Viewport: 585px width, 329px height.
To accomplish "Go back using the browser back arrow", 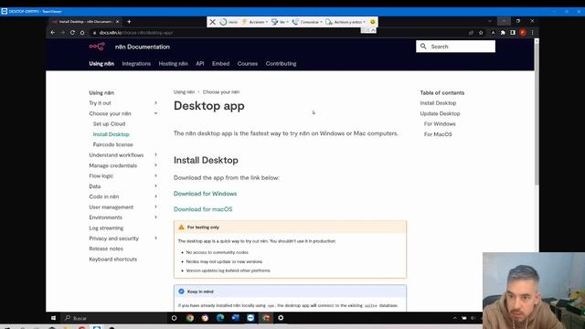I will [53, 33].
